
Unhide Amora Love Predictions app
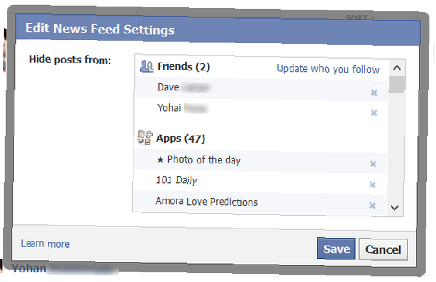[372, 206]
